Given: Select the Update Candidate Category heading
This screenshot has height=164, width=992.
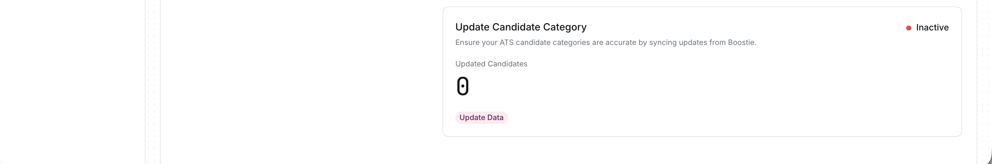Looking at the screenshot, I should click(521, 27).
